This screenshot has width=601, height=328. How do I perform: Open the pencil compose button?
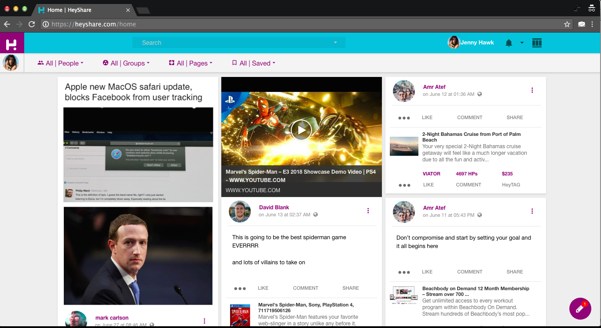[x=580, y=309]
